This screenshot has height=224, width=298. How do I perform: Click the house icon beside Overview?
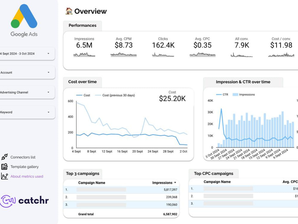[69, 11]
